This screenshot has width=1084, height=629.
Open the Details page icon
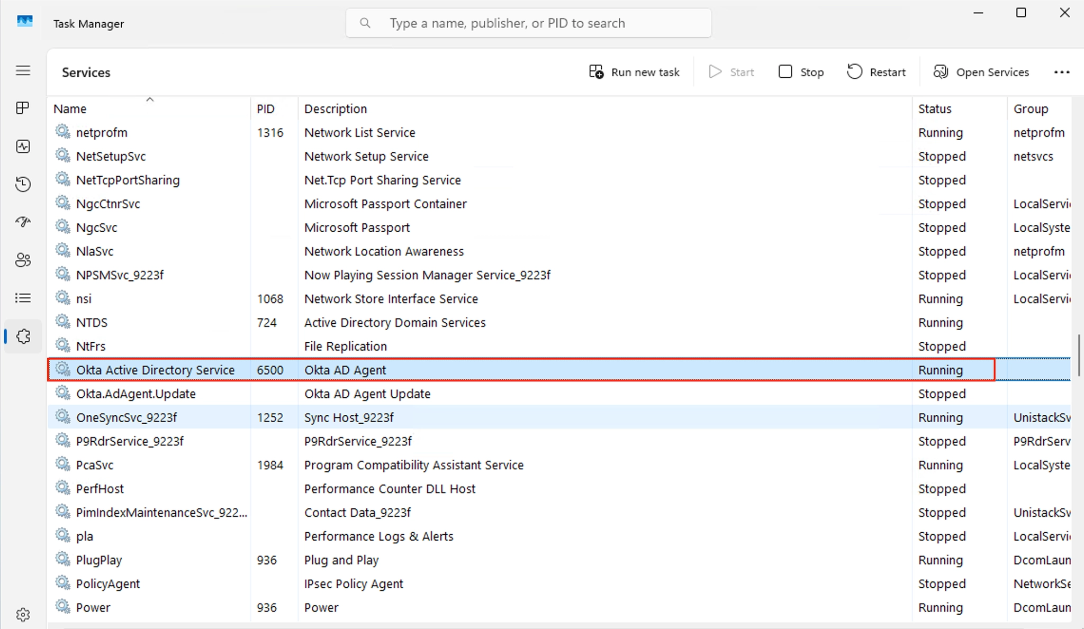coord(23,298)
